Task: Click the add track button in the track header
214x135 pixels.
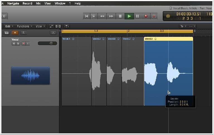Action: [x=7, y=33]
